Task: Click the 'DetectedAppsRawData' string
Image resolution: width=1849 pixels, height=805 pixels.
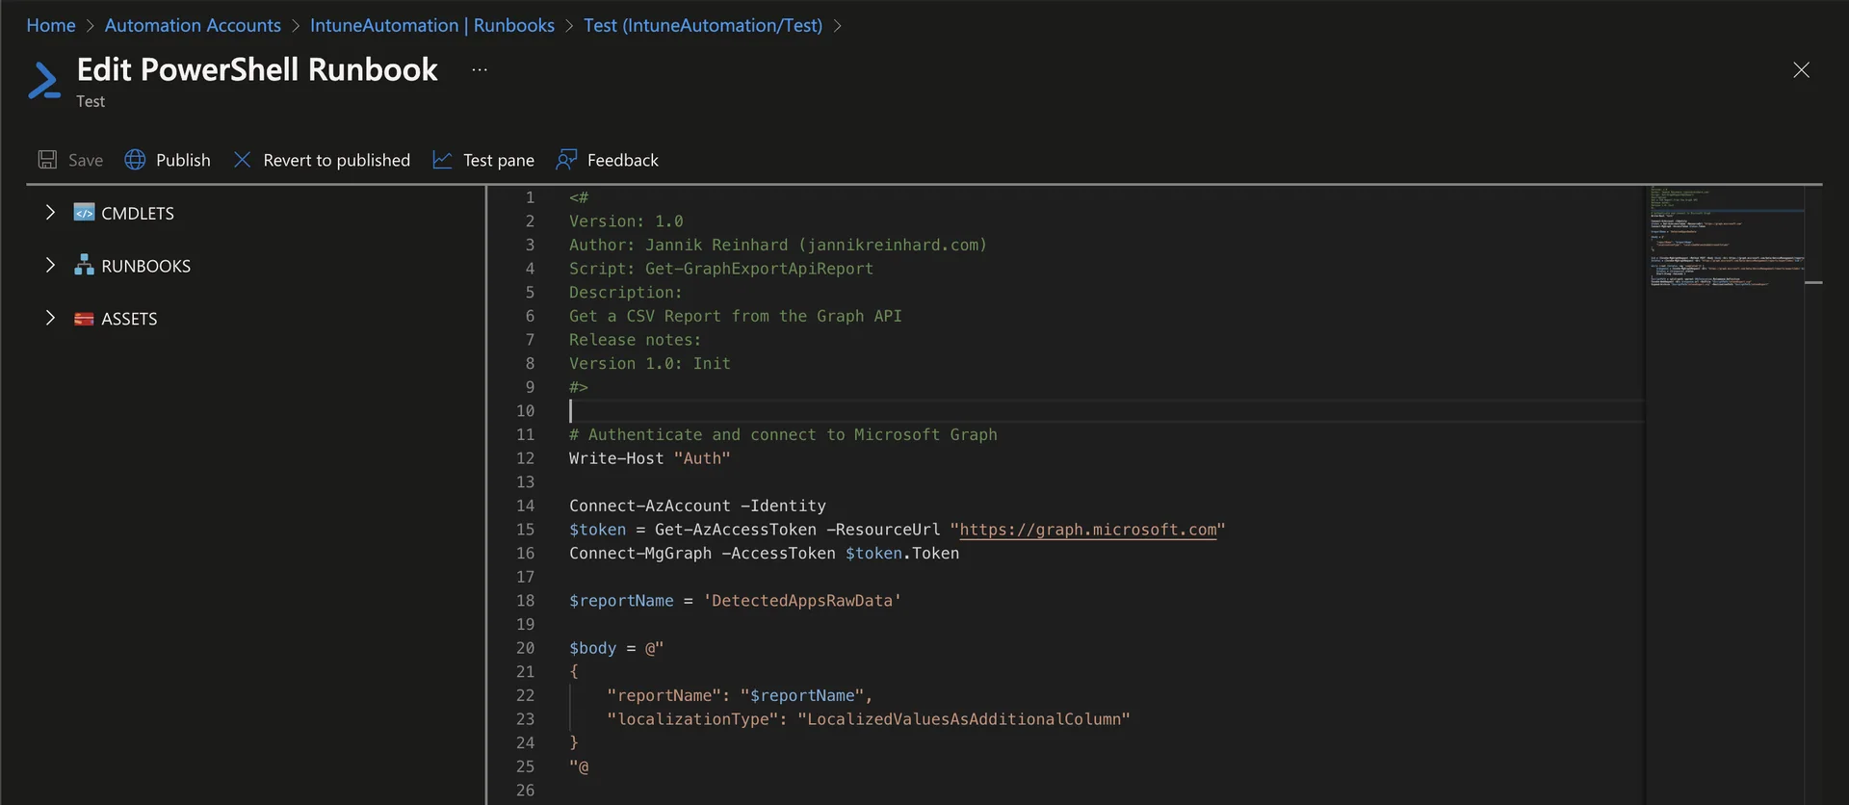Action: (x=802, y=601)
